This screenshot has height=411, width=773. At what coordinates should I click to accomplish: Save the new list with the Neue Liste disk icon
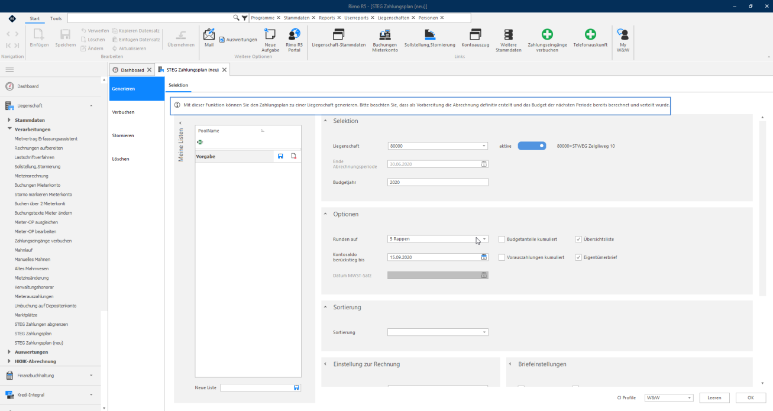[297, 387]
